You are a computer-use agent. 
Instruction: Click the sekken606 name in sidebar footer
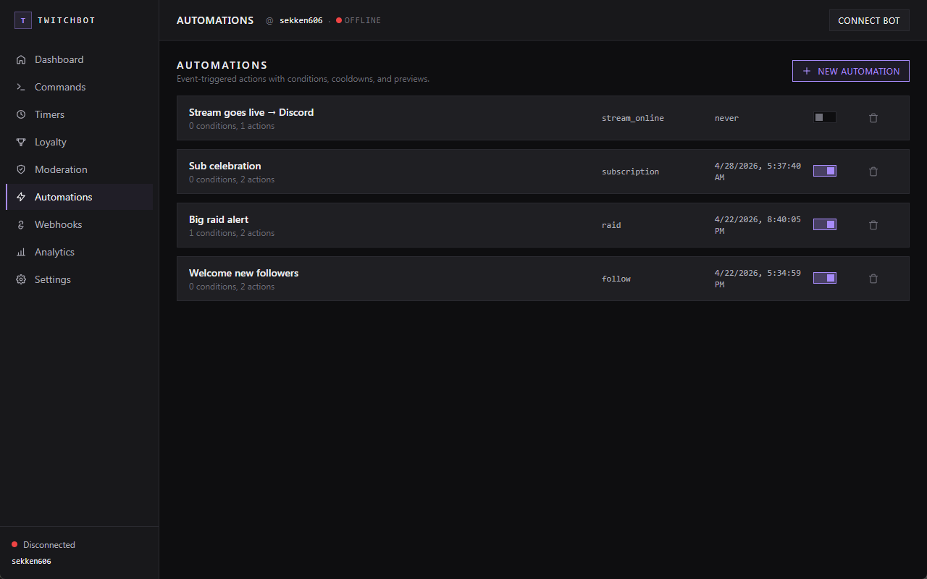tap(31, 561)
